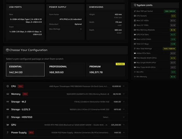Expand the Memory row chevron
The width and height of the screenshot is (182, 139).
tap(124, 94)
